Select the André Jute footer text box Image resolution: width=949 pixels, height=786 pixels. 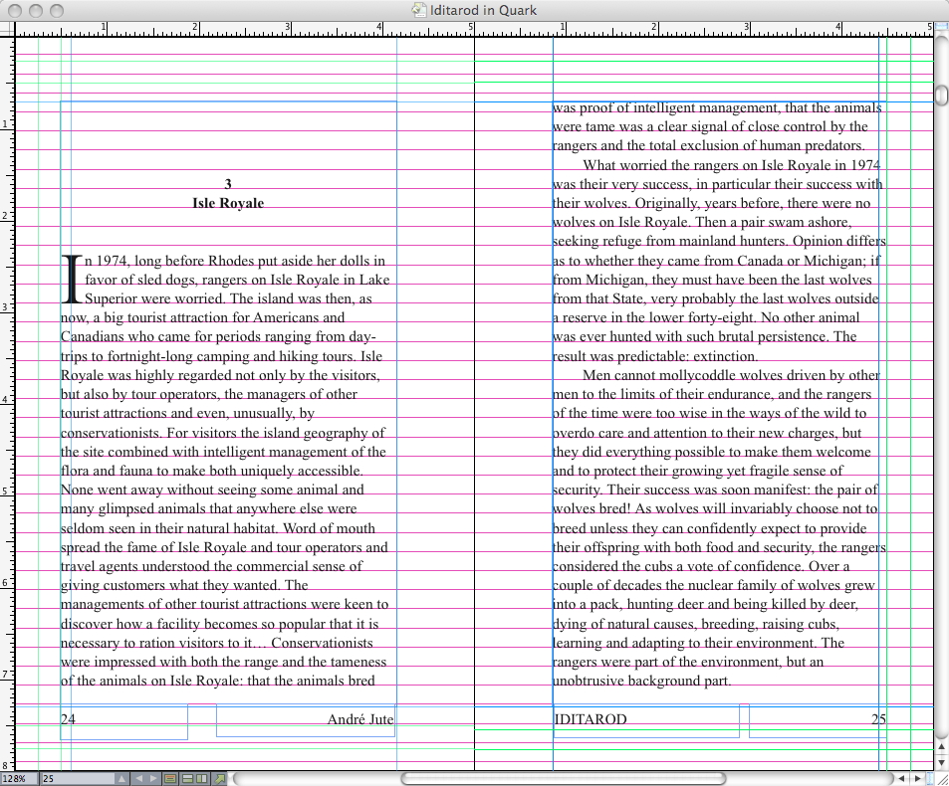tap(306, 720)
